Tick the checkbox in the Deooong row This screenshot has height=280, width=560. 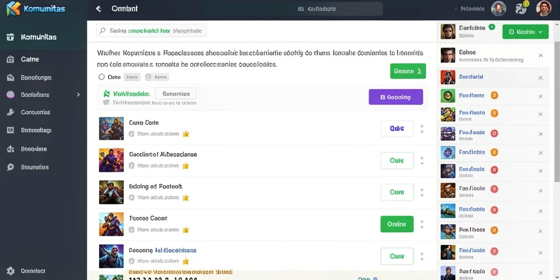click(131, 261)
